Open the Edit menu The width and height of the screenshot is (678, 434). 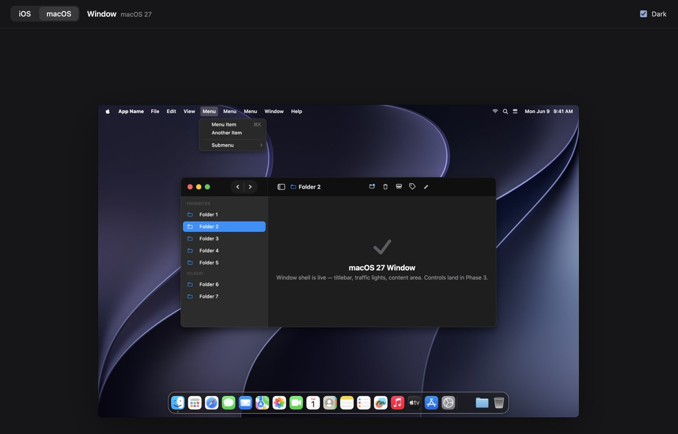coord(171,111)
